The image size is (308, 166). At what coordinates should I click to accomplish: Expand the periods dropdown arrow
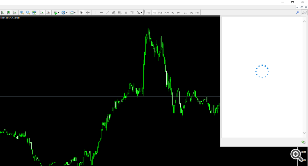pos(67,13)
